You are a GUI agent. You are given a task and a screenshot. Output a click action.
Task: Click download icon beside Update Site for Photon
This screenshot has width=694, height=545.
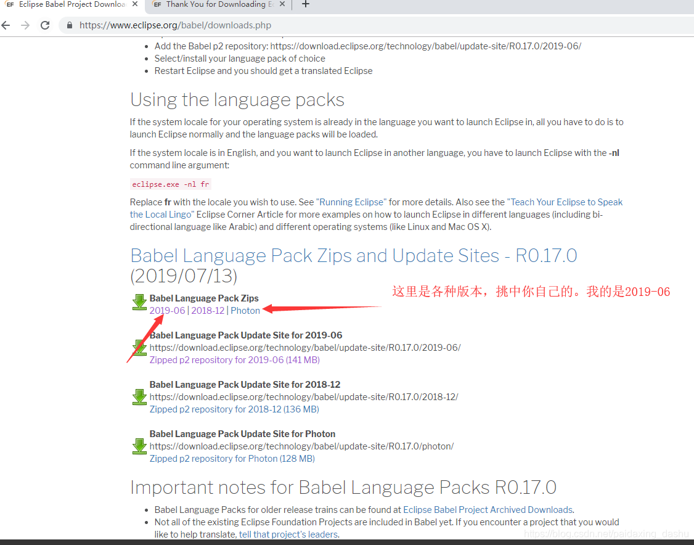139,446
